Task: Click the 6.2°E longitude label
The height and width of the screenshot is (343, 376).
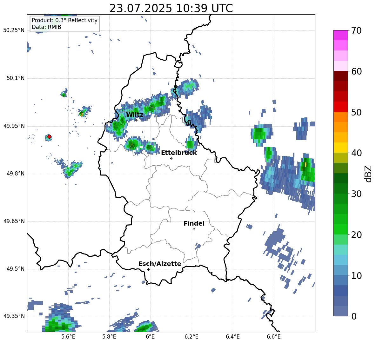Action: pos(191,337)
